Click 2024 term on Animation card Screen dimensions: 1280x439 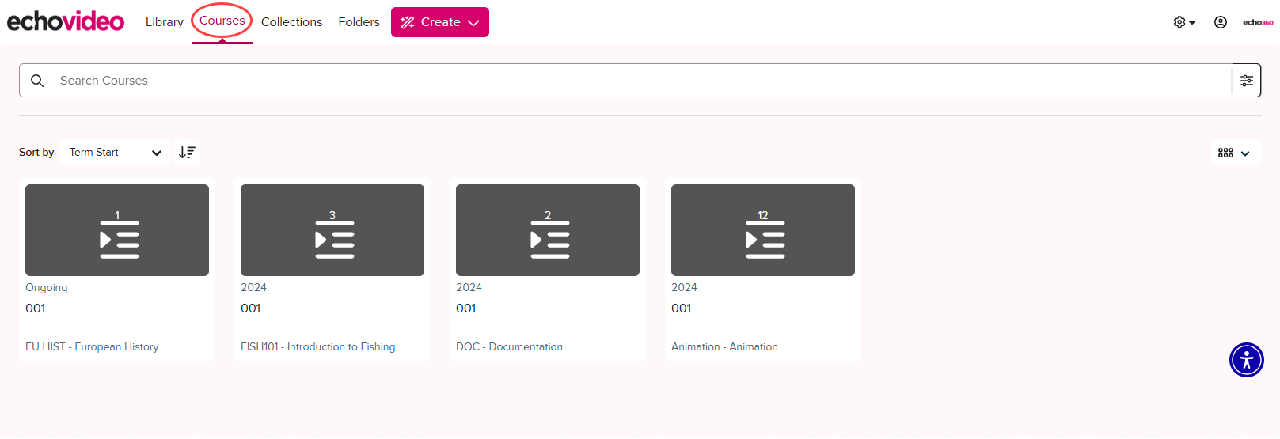click(685, 287)
